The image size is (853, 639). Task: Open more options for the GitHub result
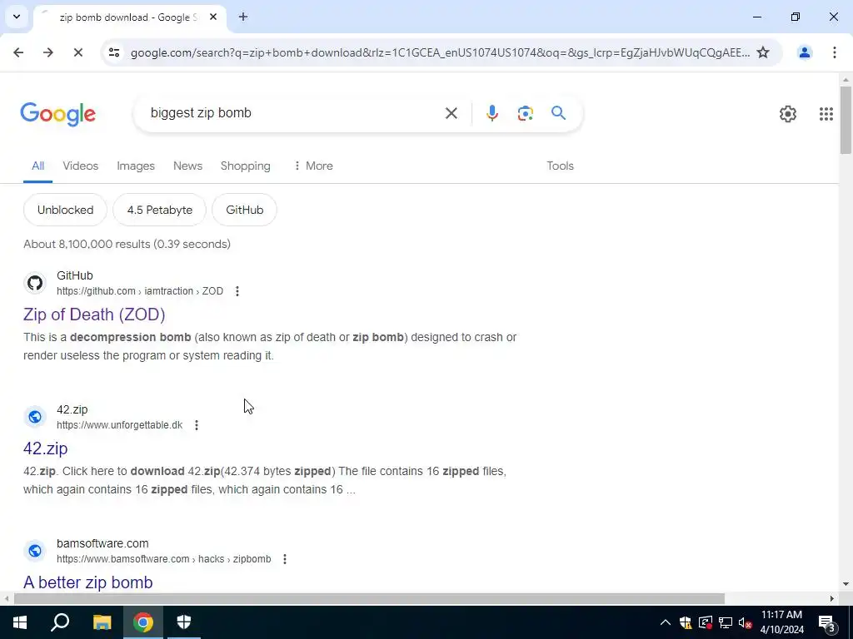(x=237, y=291)
